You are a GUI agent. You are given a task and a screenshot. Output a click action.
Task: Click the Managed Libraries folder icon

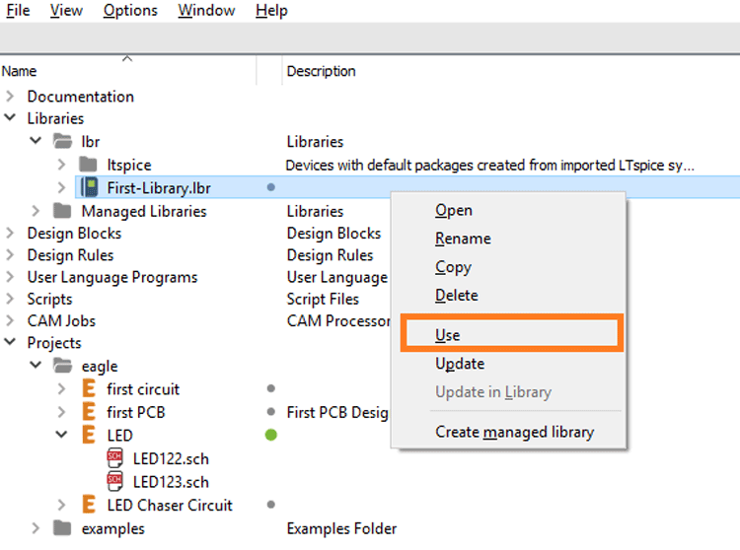[x=62, y=211]
